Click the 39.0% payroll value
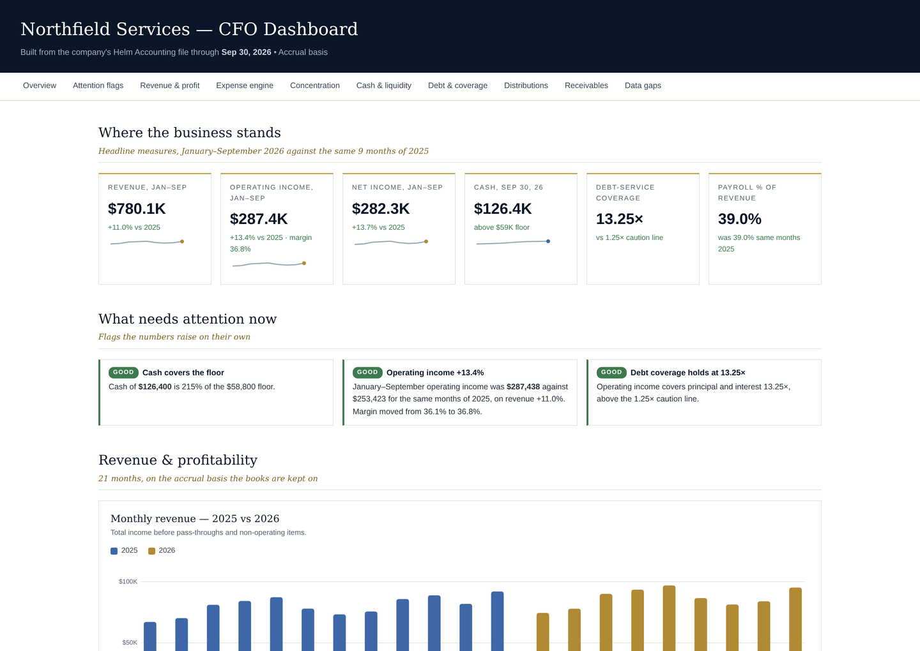The image size is (920, 651). (740, 219)
